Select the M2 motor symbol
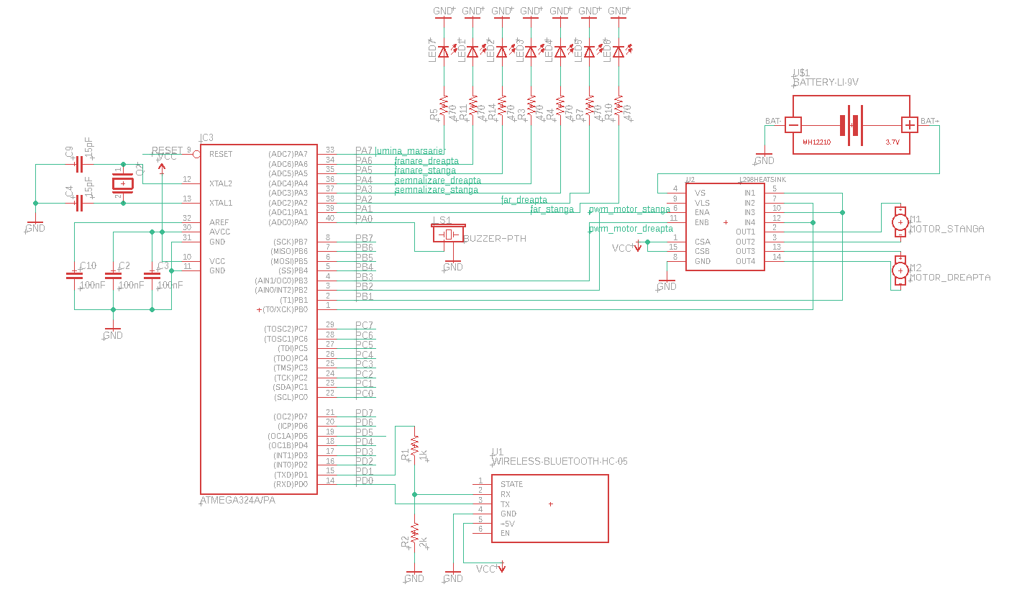 click(900, 270)
